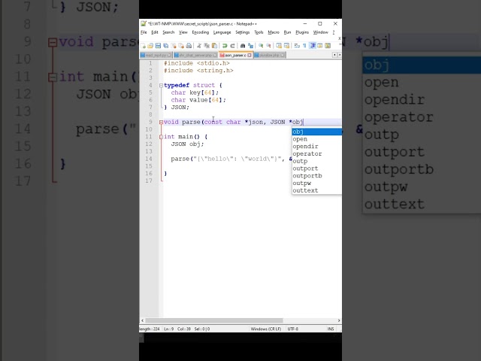The height and width of the screenshot is (361, 481).
Task: Open the Tools menu
Action: click(x=259, y=32)
